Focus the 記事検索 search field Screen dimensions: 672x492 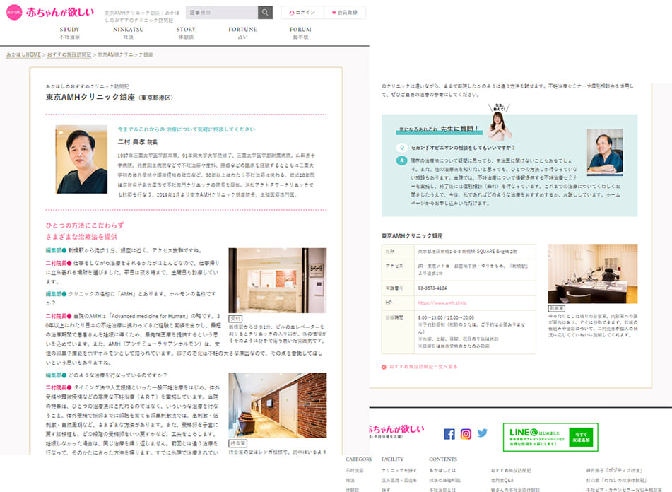222,13
